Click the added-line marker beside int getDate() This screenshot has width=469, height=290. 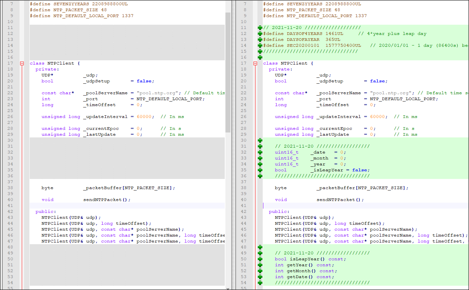coord(260,277)
